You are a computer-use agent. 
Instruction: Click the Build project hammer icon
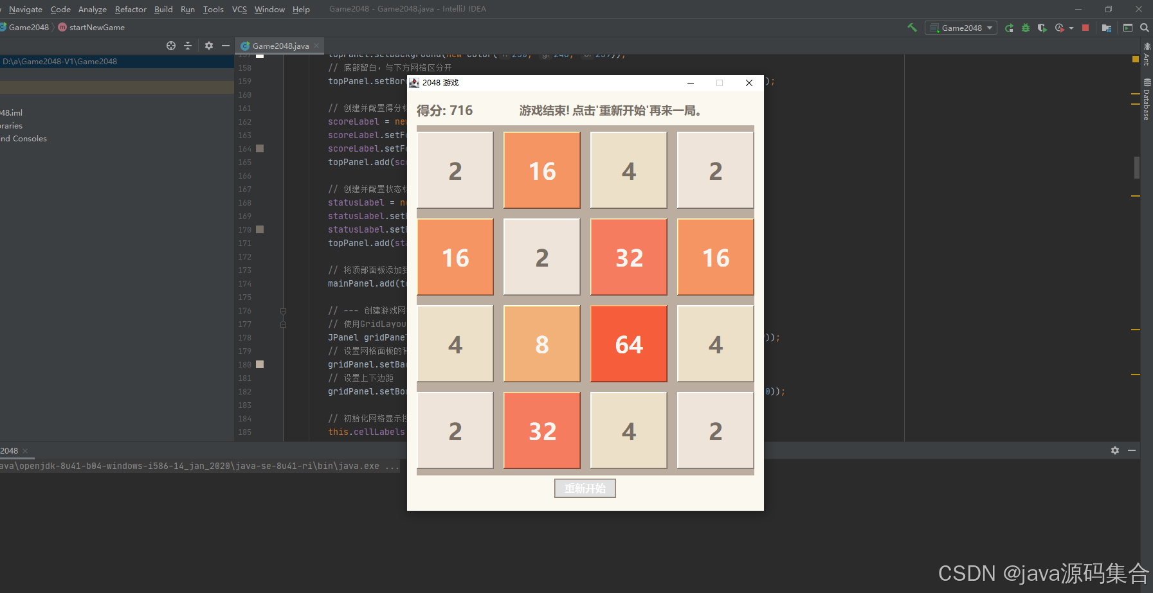tap(912, 28)
